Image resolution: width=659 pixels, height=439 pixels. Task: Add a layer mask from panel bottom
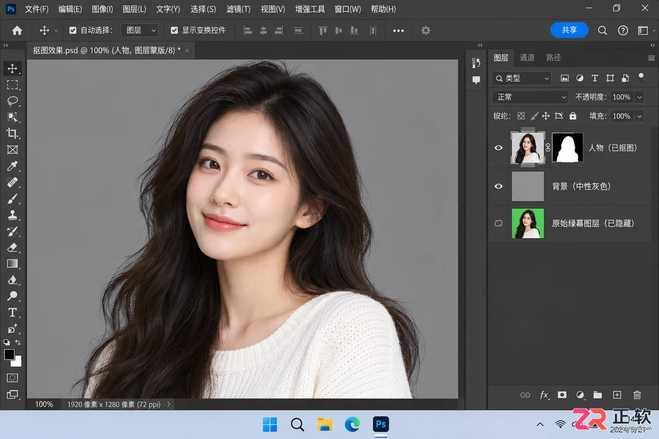[x=562, y=395]
